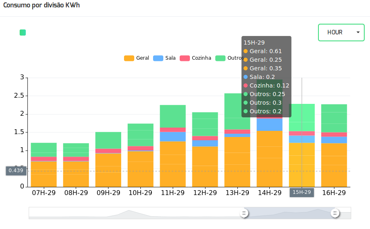Toggle the Outros legend series

coord(229,58)
